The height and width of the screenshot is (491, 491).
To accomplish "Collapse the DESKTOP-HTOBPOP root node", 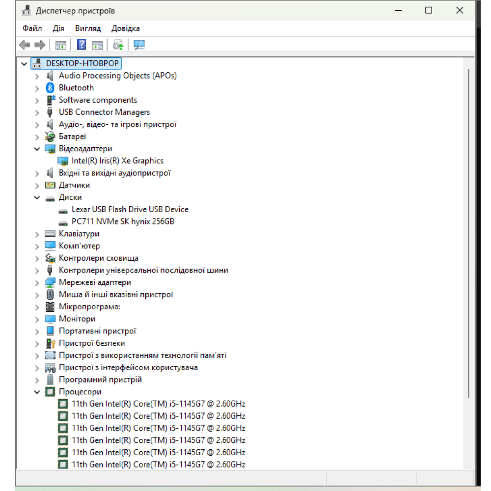I will pos(24,64).
